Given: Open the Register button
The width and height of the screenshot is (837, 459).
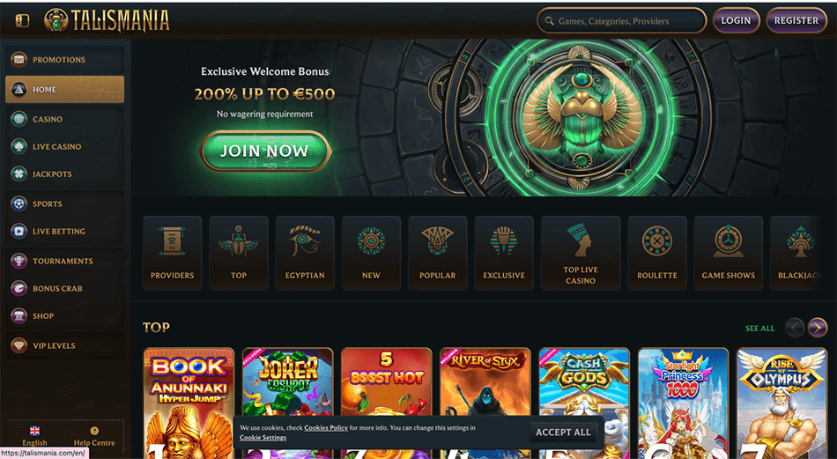Looking at the screenshot, I should 796,21.
